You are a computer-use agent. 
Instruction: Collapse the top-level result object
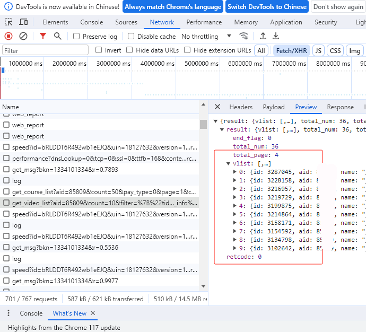(216, 121)
